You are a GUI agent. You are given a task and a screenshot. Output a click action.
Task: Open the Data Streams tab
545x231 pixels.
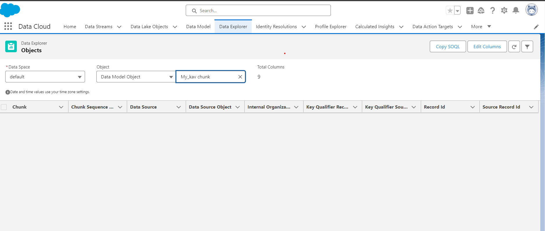99,27
